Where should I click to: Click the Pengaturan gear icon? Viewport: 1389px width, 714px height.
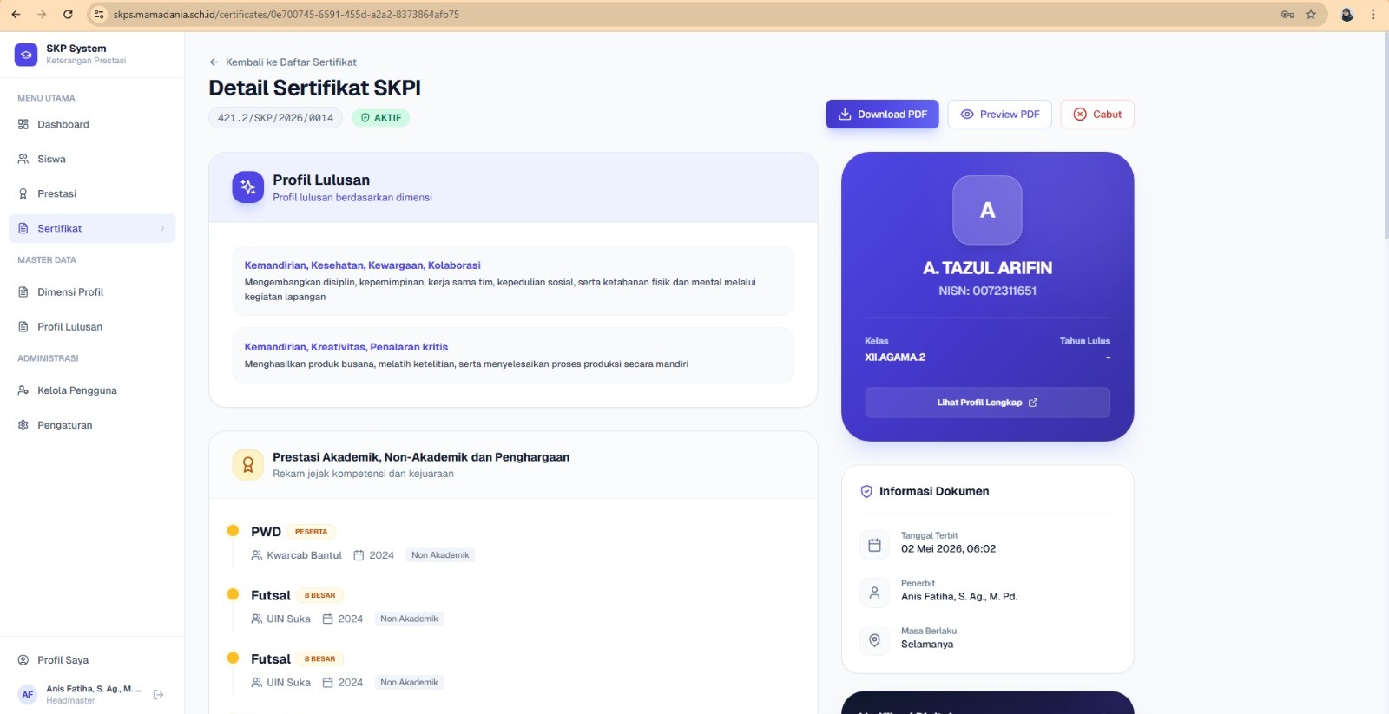(23, 425)
